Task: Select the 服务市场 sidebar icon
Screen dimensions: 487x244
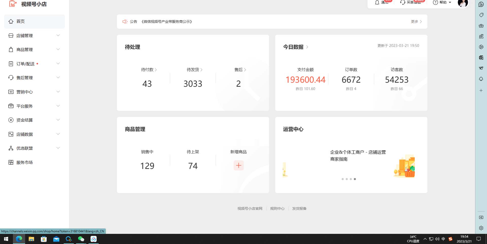Action: point(11,162)
